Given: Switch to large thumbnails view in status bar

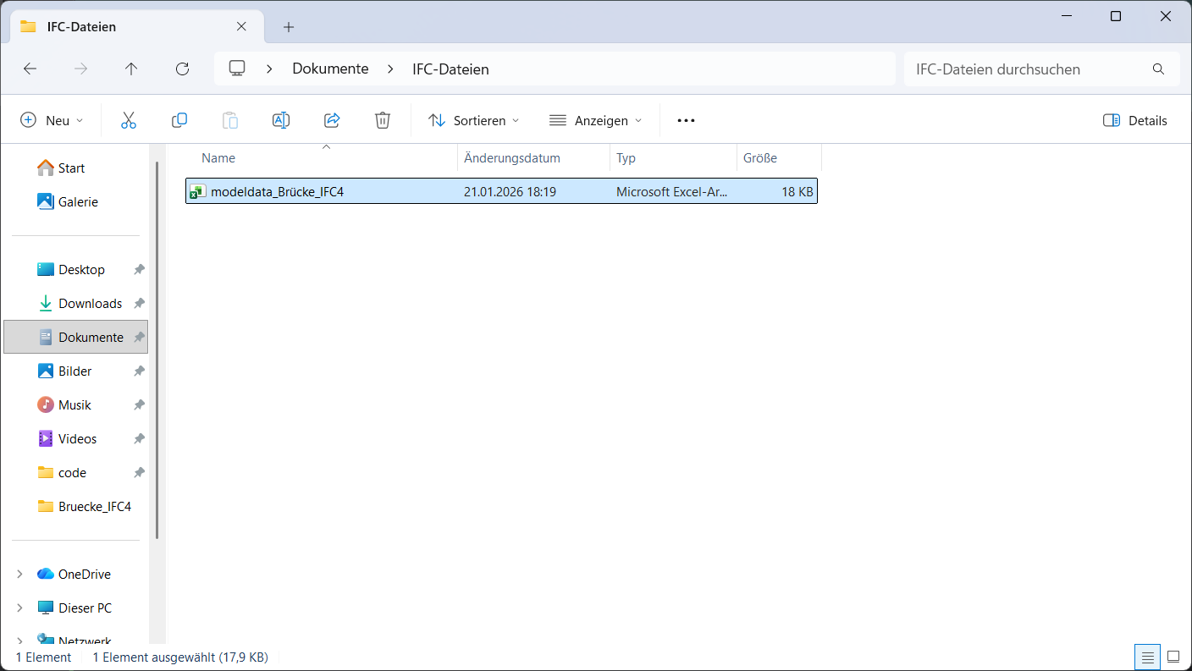Looking at the screenshot, I should click(x=1173, y=657).
